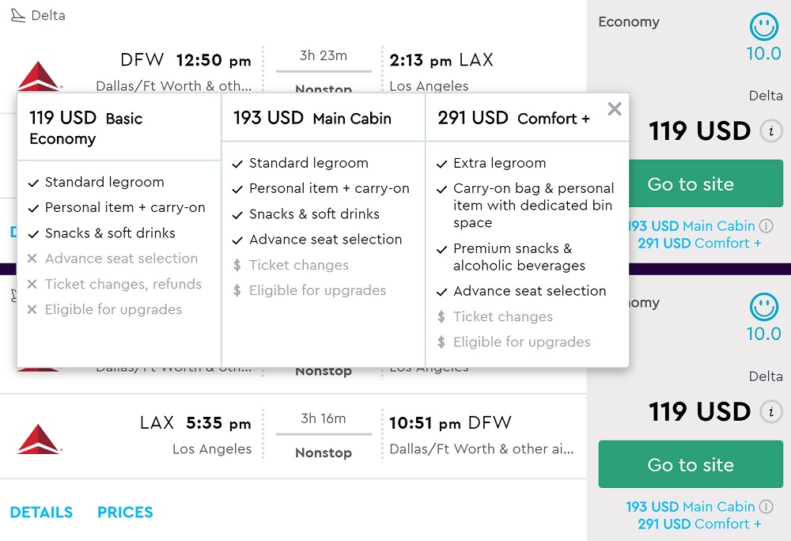
Task: Click info icon beside first result's 119 USD
Action: (770, 131)
